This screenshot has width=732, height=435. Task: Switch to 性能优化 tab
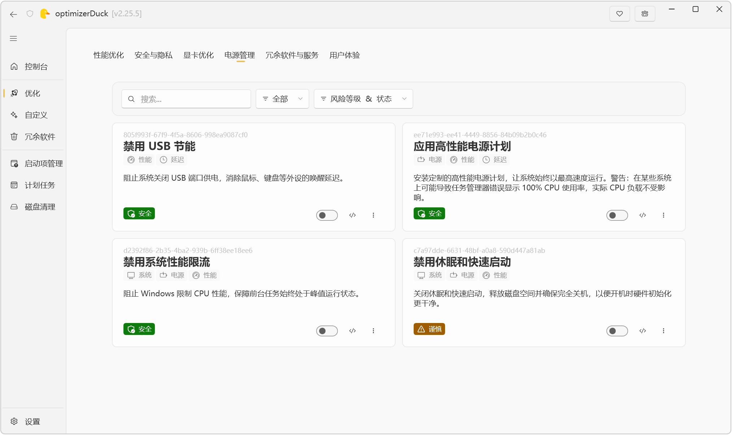[x=109, y=55]
